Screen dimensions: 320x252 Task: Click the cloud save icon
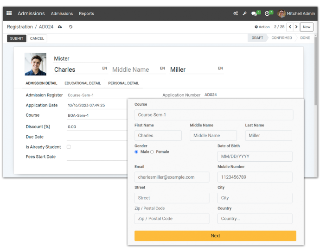click(x=60, y=27)
